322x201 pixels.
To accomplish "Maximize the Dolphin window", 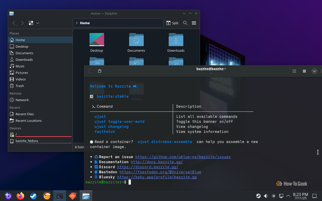I will coord(190,13).
